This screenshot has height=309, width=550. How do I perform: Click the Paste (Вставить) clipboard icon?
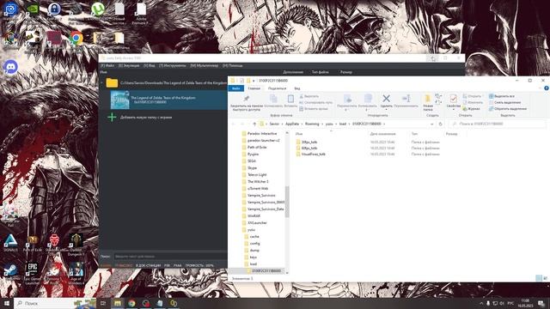290,99
